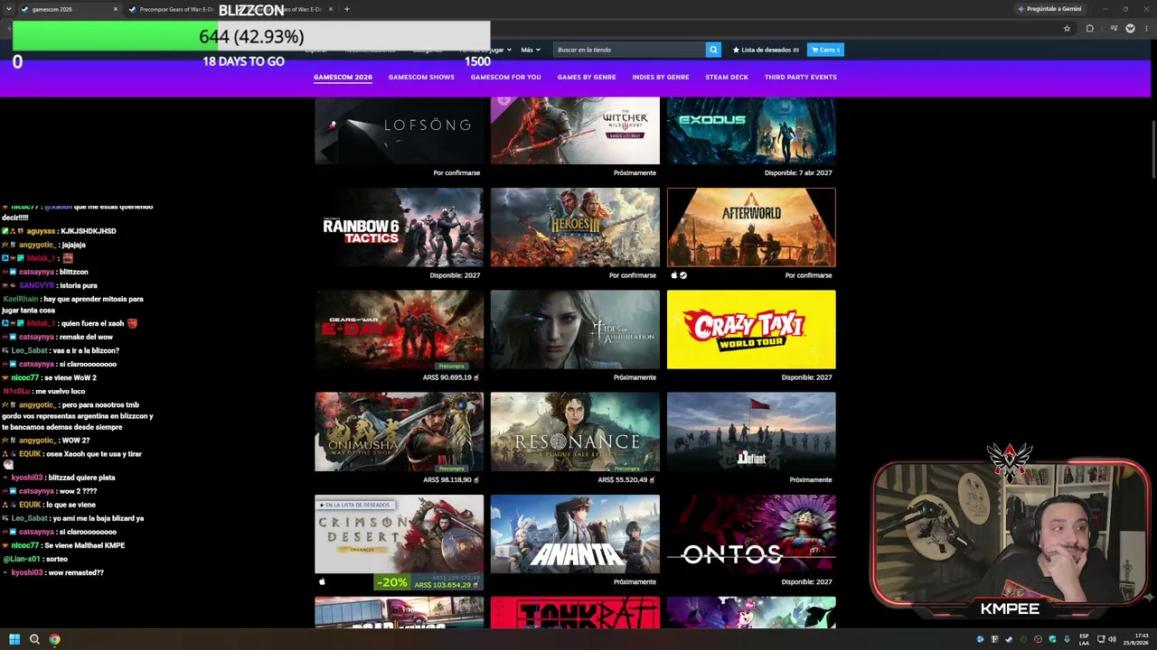Select the Steam Deck tab
1157x650 pixels.
pos(727,78)
